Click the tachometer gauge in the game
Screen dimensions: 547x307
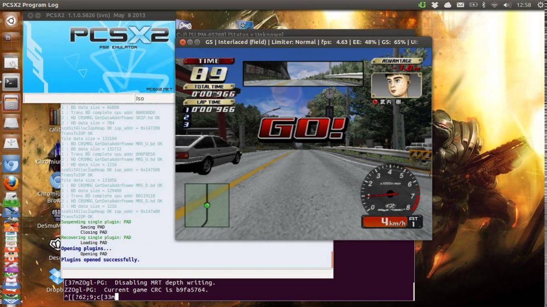[390, 190]
